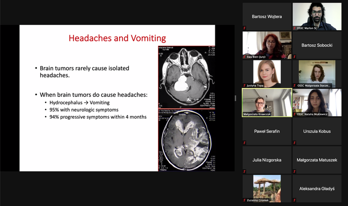Click Paweł Serafin's muted microphone icon
This screenshot has height=206, width=348.
(245, 143)
